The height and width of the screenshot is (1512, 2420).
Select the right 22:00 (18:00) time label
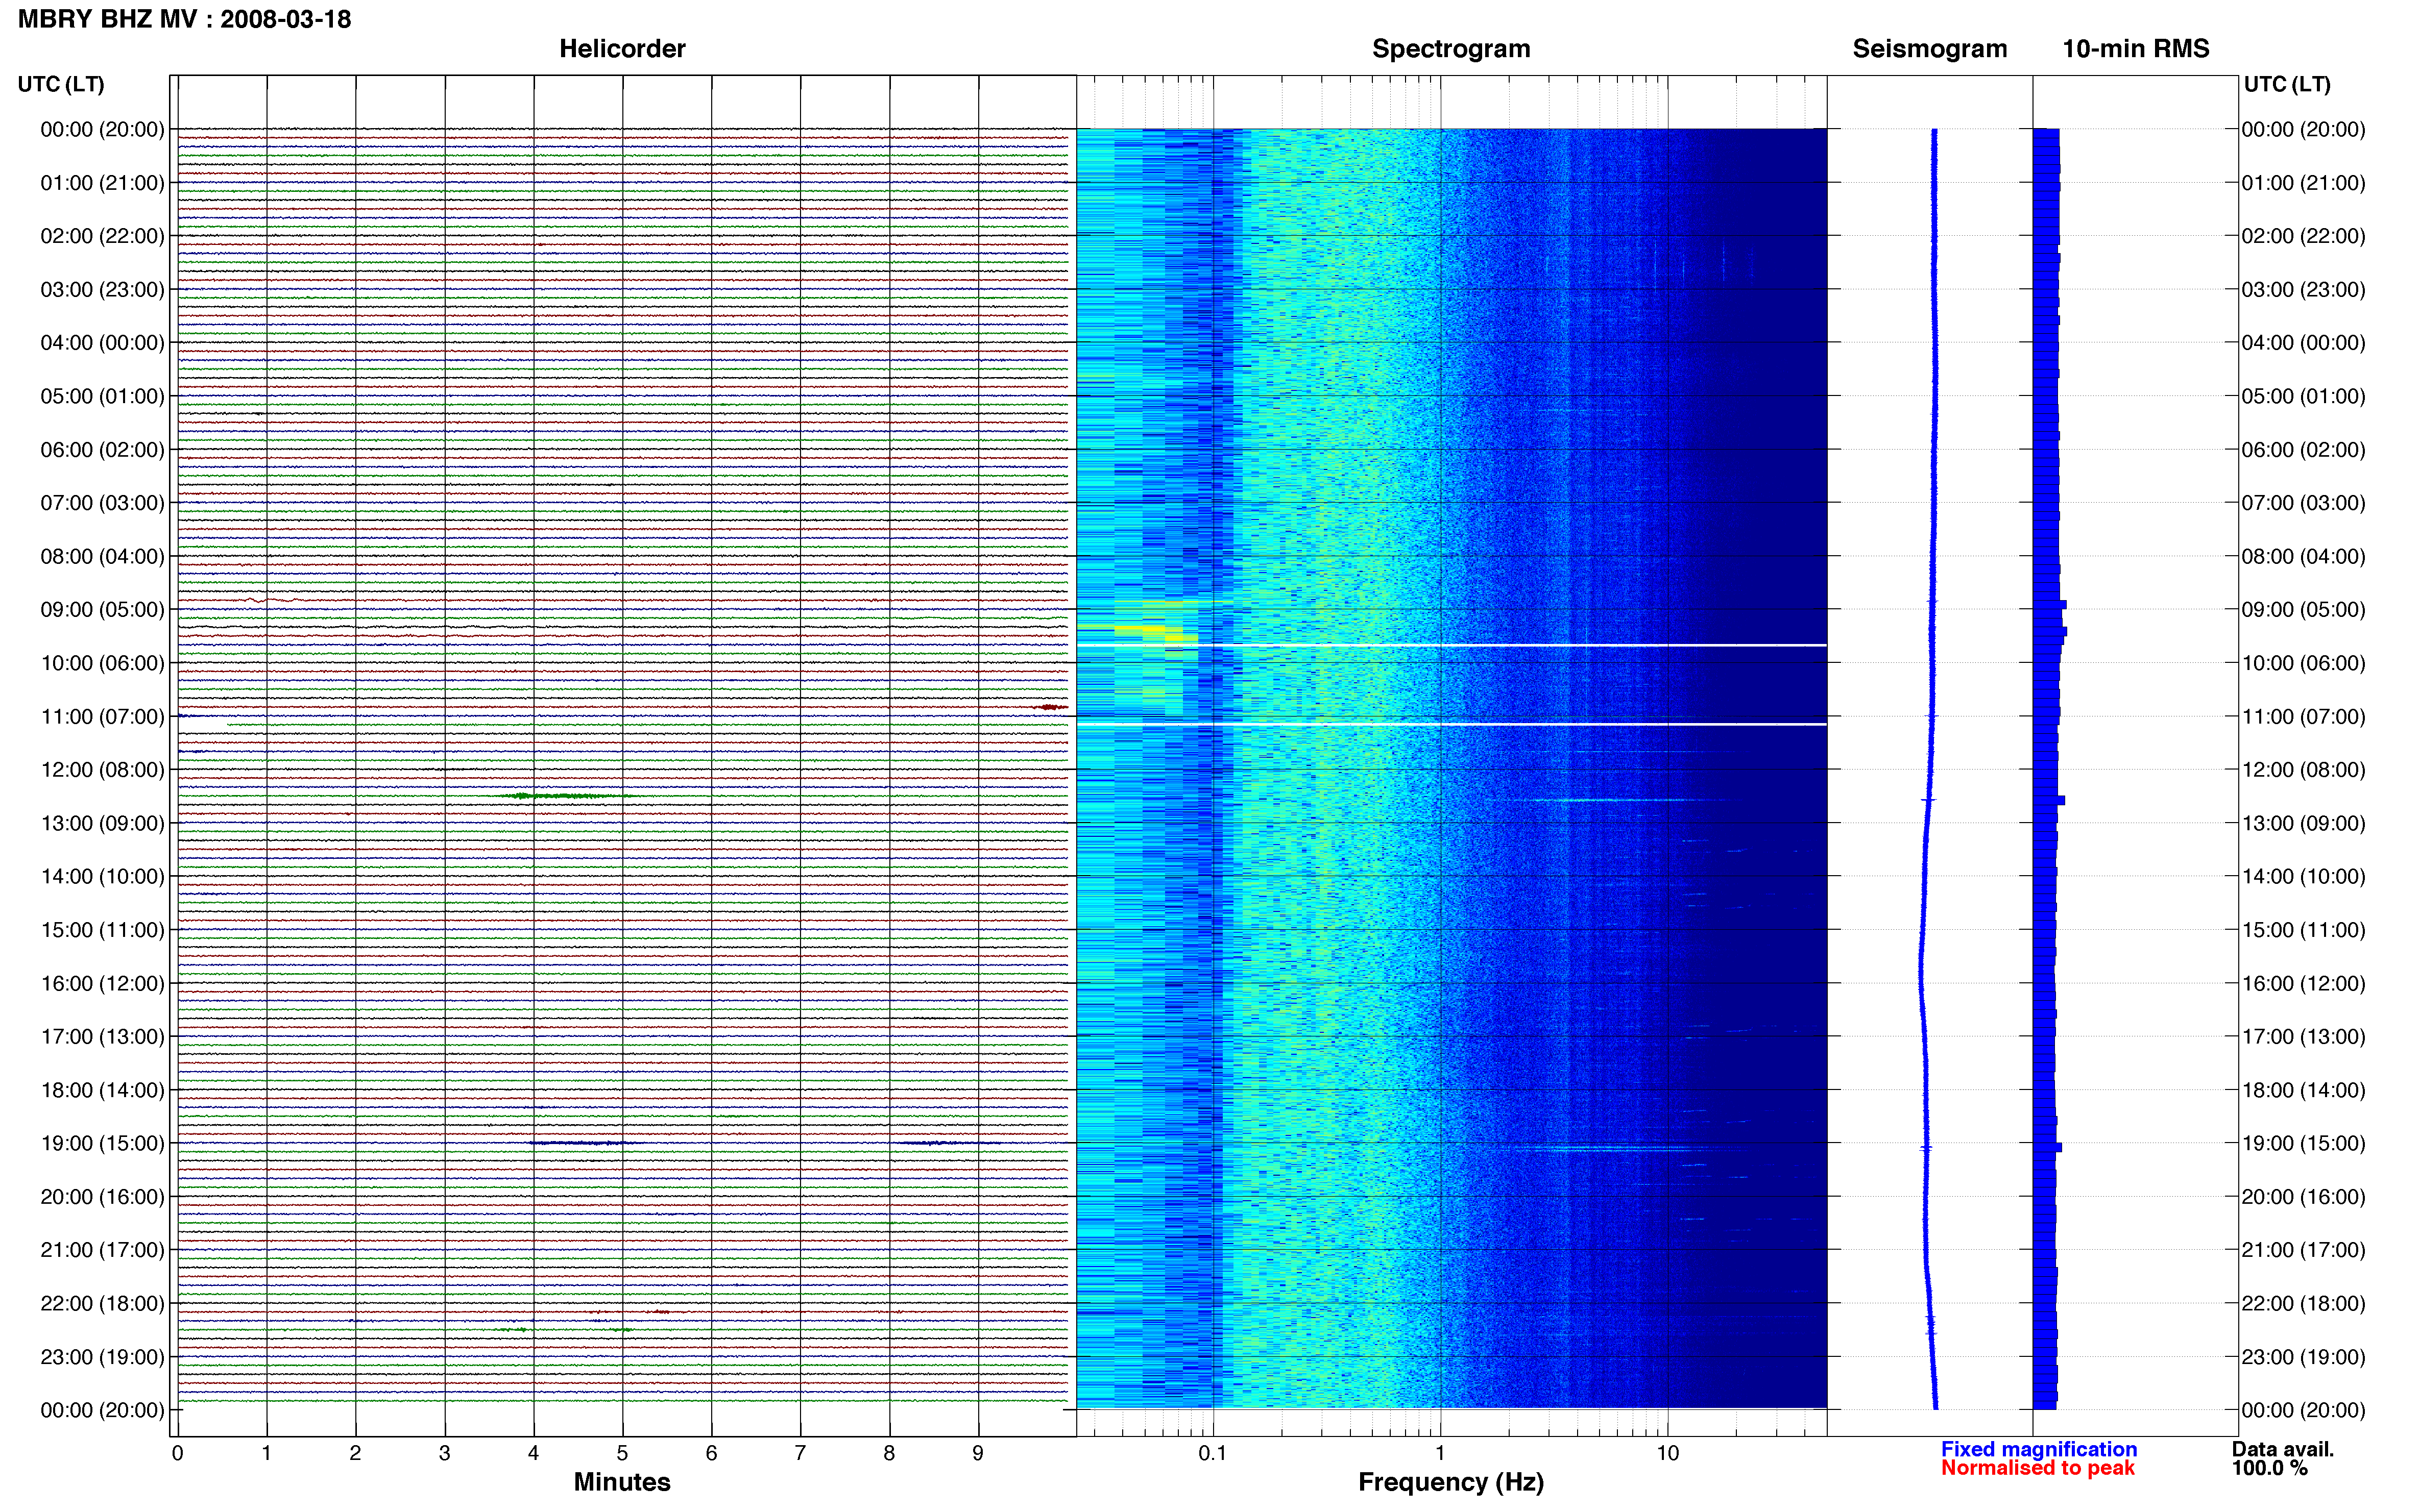[x=2303, y=1304]
